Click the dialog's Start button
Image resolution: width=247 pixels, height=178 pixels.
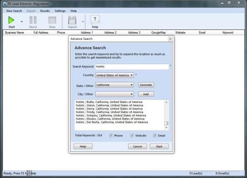(159, 146)
